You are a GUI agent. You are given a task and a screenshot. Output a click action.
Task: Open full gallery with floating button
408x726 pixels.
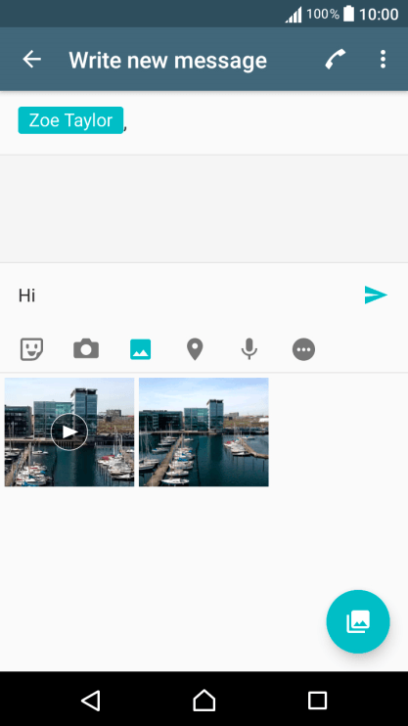tap(358, 621)
